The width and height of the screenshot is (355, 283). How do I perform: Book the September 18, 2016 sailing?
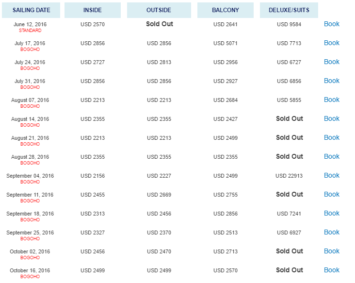pyautogui.click(x=331, y=213)
